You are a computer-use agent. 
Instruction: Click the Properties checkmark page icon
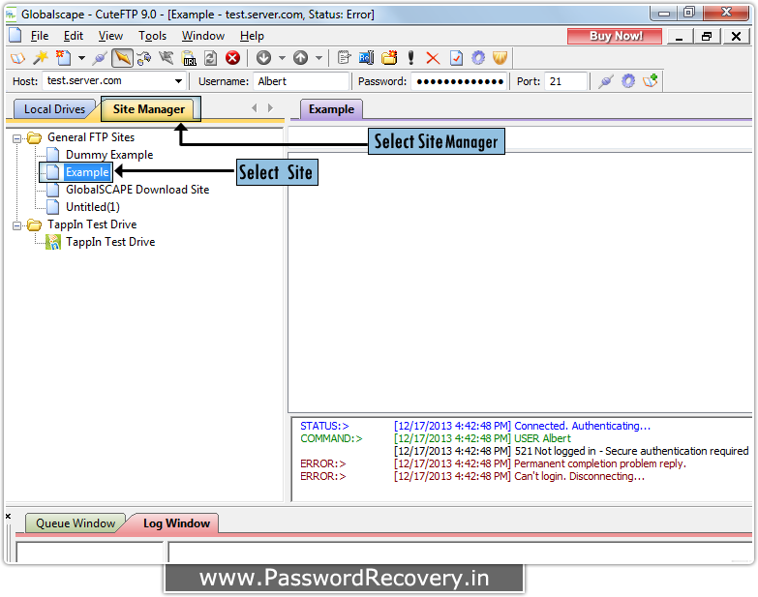456,58
